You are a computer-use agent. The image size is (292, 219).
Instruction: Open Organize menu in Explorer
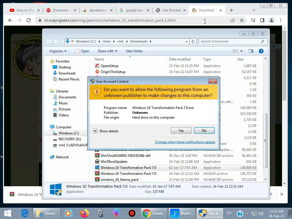[58, 51]
